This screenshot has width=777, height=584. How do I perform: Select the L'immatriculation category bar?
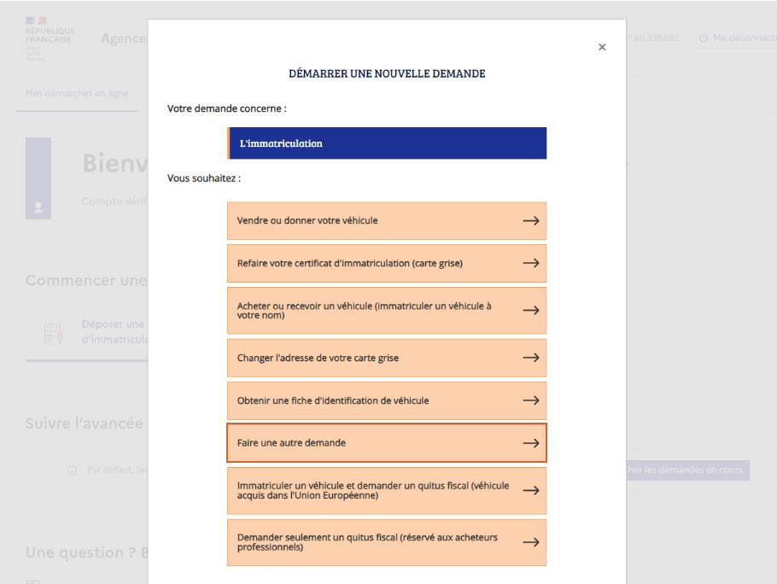[387, 143]
